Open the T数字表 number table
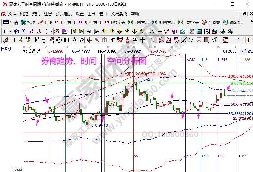 tap(188, 22)
